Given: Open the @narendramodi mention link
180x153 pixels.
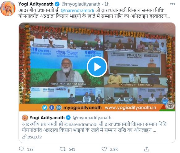Looking at the screenshot, I should tap(77, 10).
